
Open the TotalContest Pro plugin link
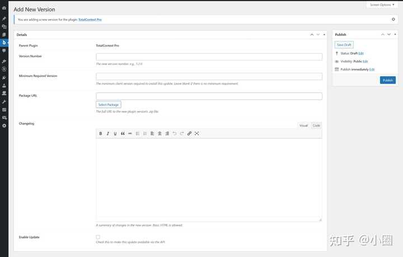pos(90,19)
